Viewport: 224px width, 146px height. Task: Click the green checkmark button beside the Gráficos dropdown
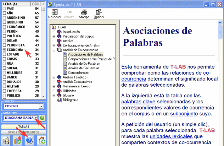tap(42, 118)
